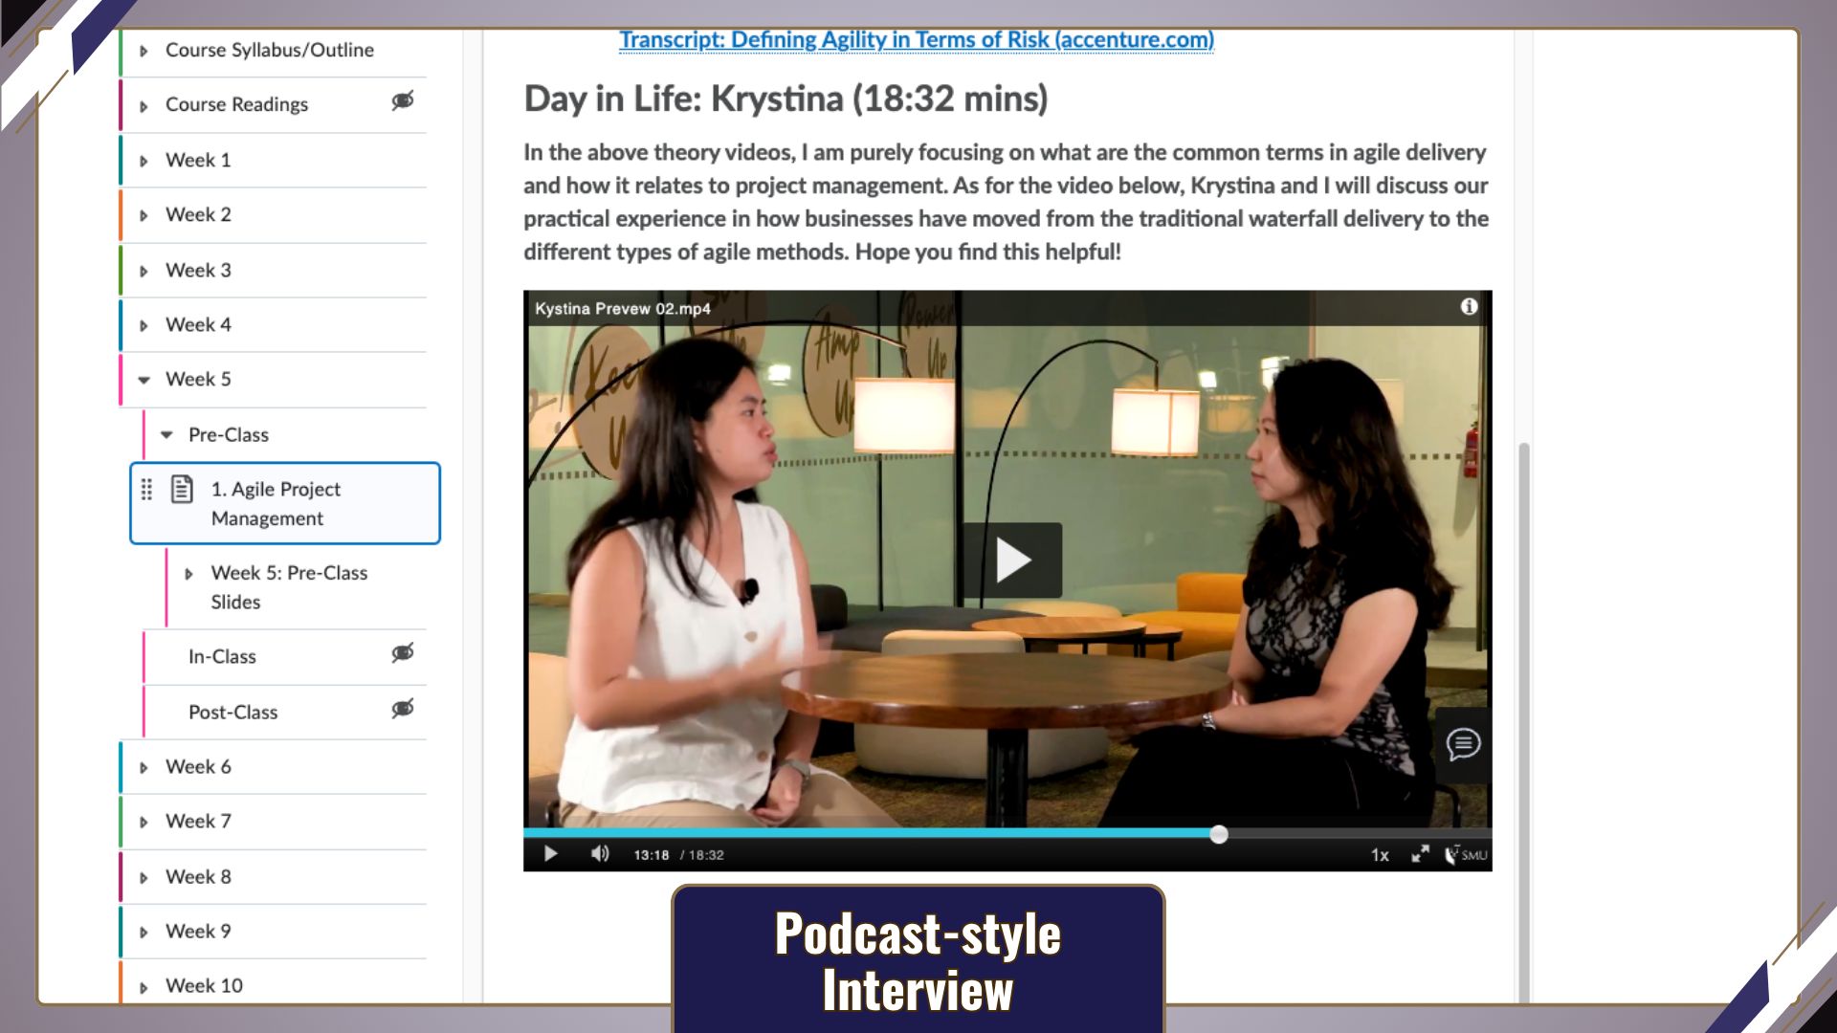Enter fullscreen with the expand arrows icon

click(x=1420, y=854)
